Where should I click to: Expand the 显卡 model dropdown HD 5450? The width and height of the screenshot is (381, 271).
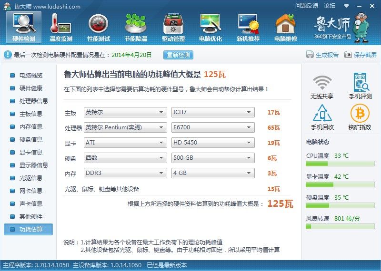213,143
